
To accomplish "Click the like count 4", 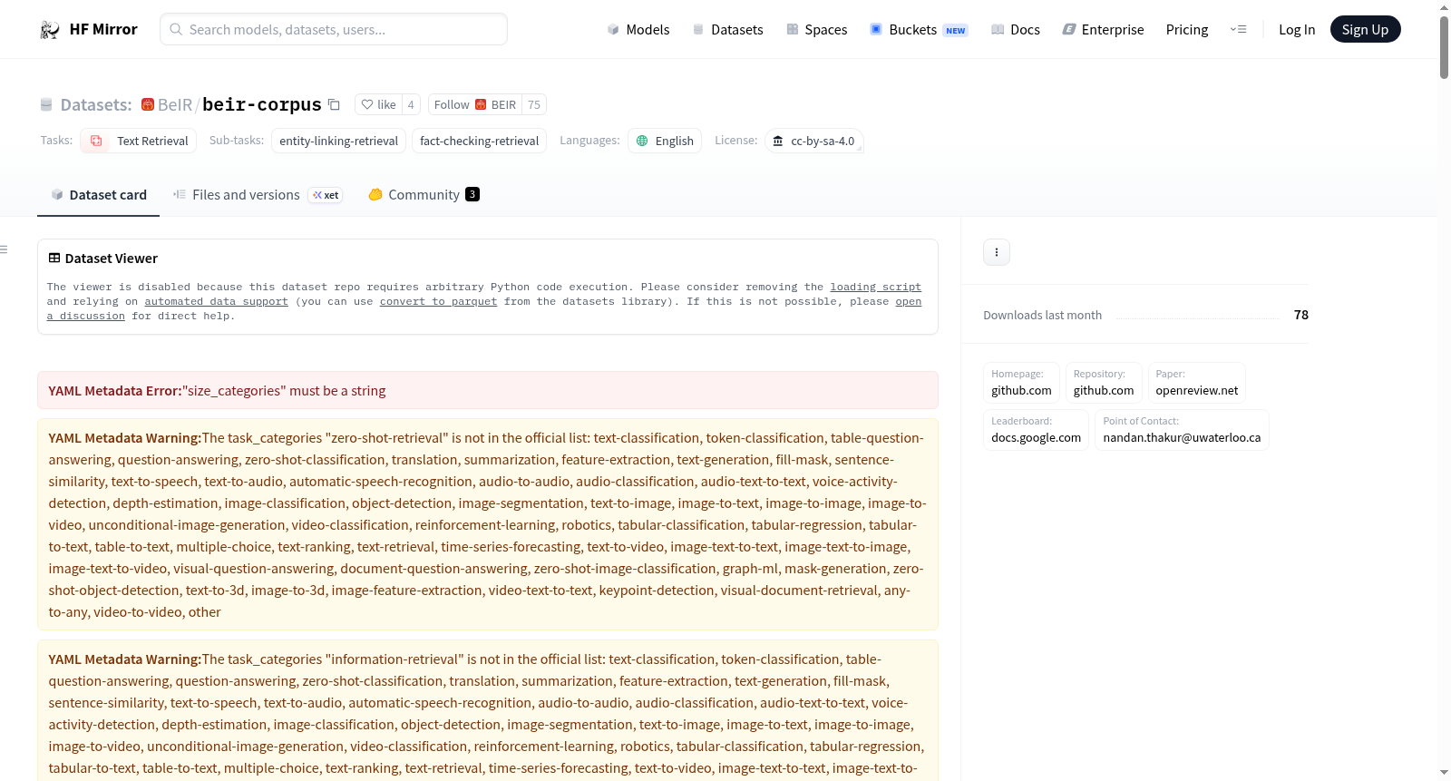I will point(411,104).
